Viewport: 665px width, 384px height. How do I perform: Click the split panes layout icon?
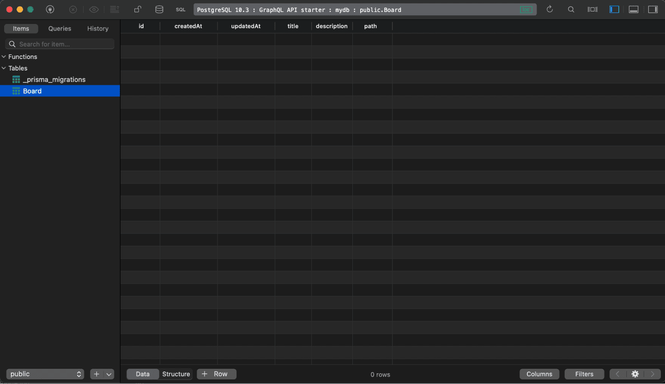[592, 9]
